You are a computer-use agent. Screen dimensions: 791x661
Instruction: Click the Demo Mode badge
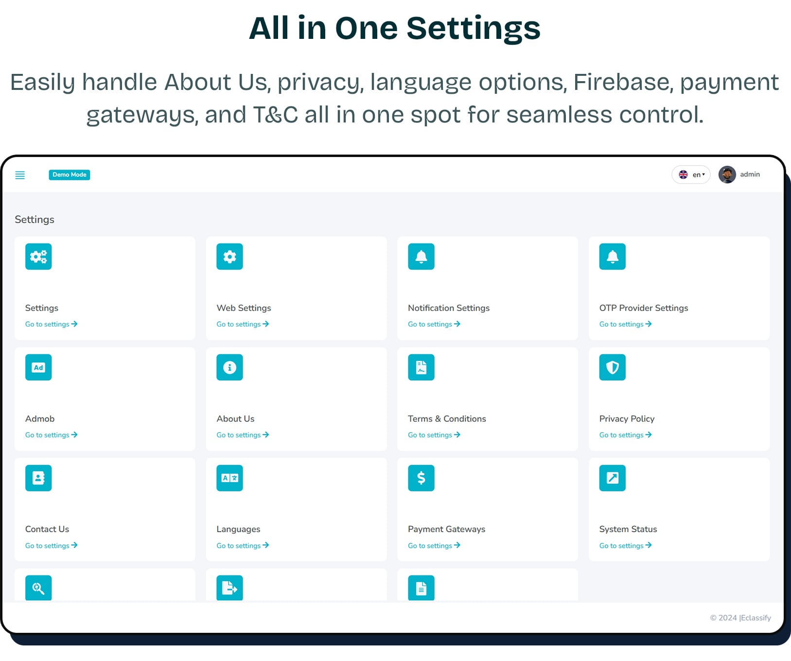(x=70, y=174)
